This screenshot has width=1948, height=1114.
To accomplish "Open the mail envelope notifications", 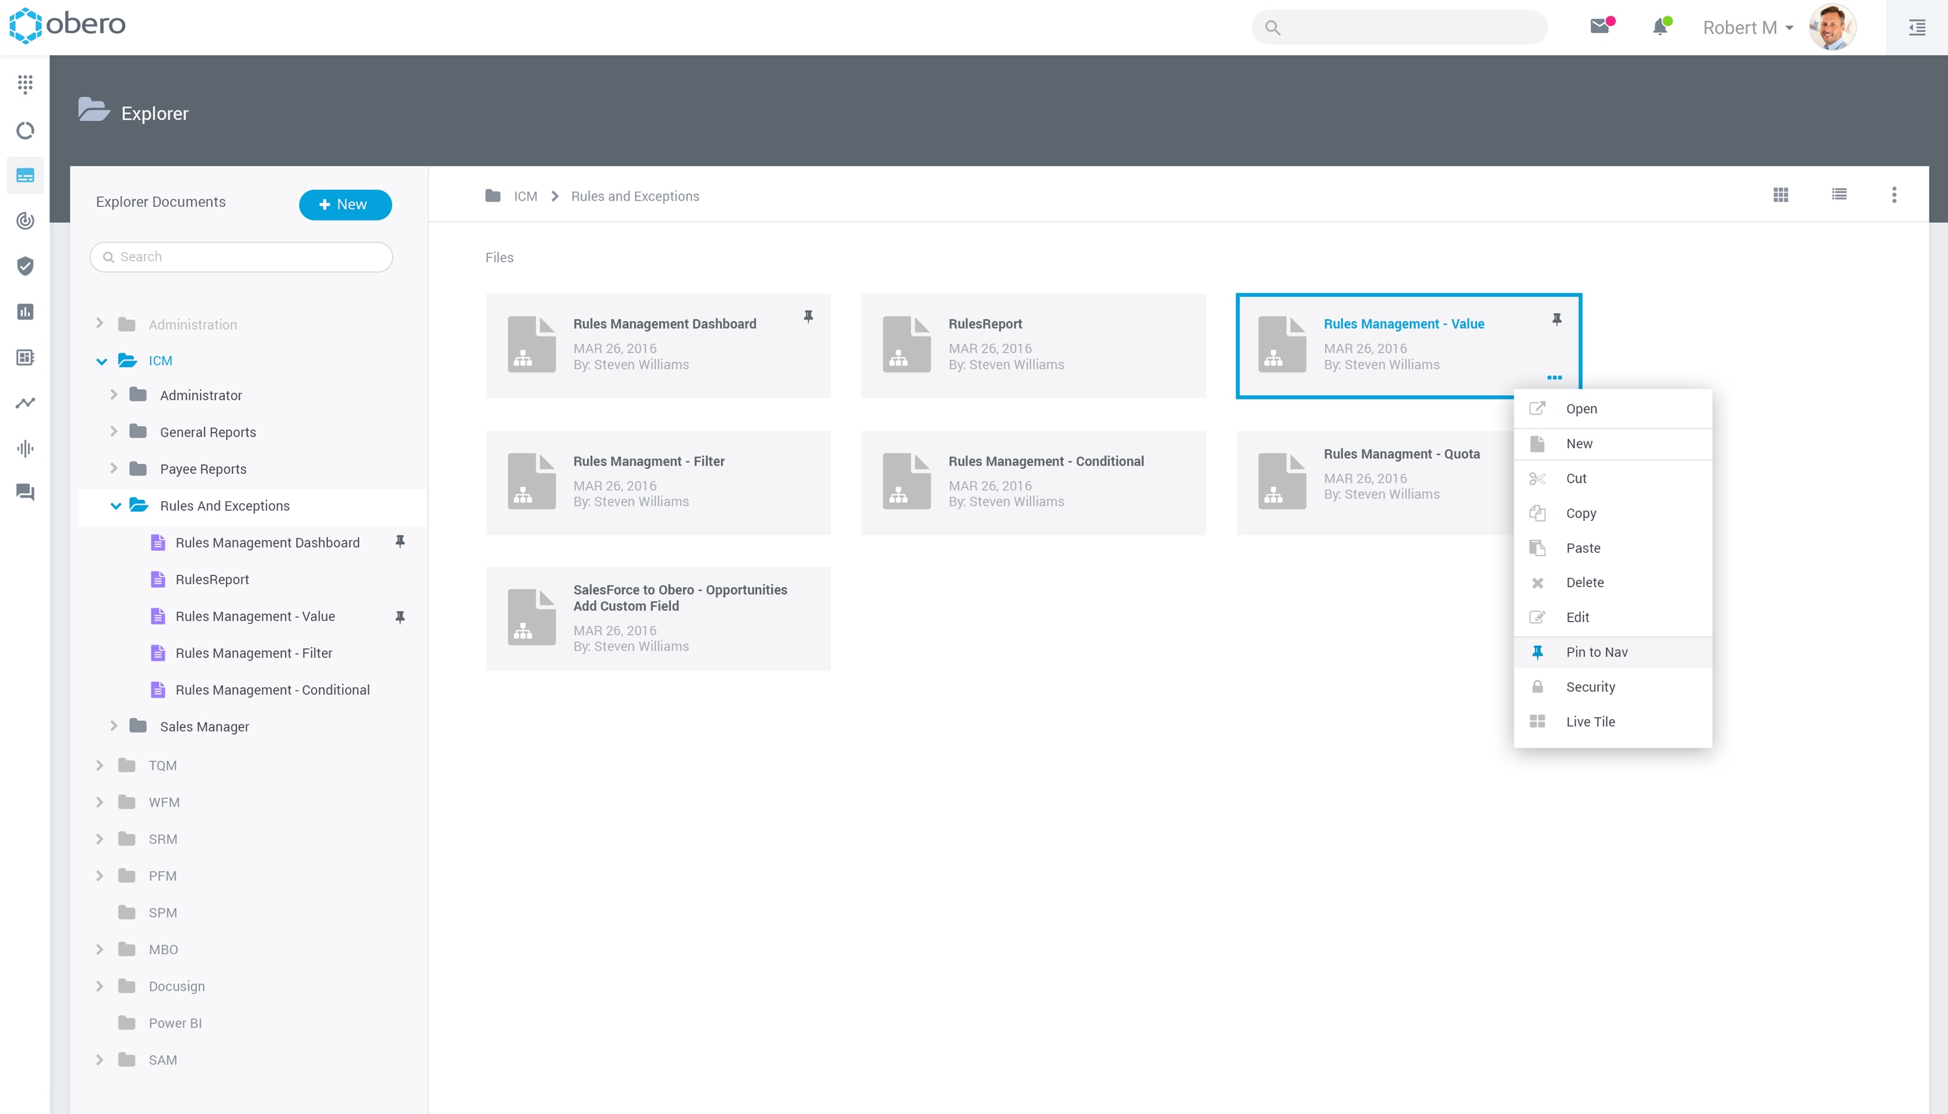I will coord(1601,27).
